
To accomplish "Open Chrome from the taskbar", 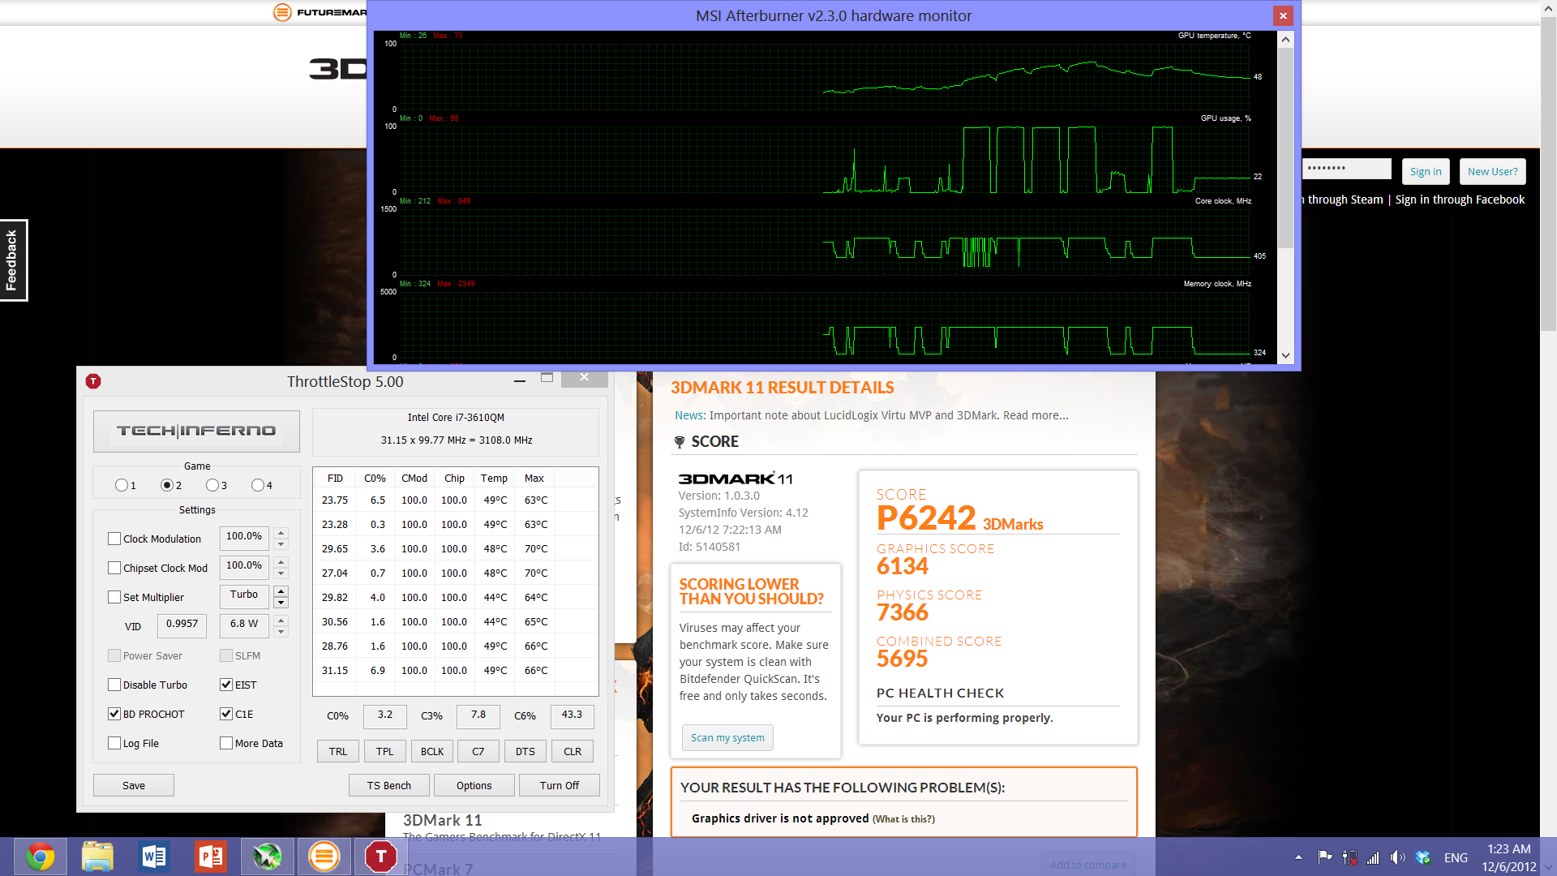I will (x=40, y=857).
